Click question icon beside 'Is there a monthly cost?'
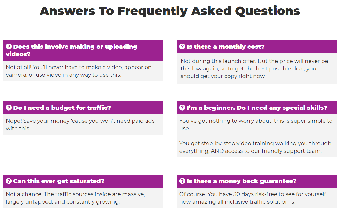This screenshot has width=340, height=216. (x=182, y=47)
